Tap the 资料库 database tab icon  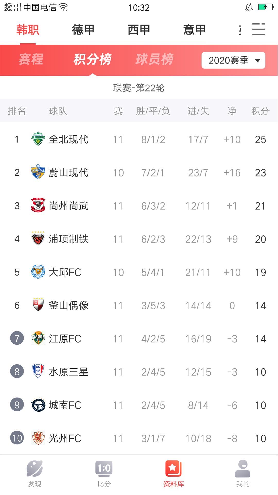pos(173,468)
